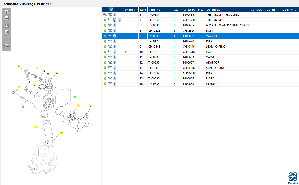Click the single-square fit view icon
299x185 pixels.
point(7,32)
